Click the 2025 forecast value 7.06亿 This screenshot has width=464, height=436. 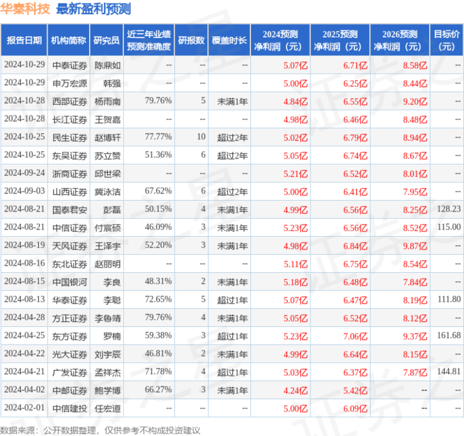pos(355,336)
